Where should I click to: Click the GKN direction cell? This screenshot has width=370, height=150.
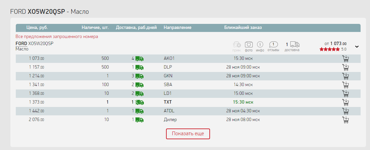click(168, 76)
